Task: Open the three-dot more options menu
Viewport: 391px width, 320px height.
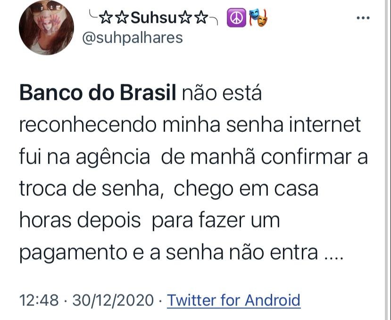Action: click(x=363, y=18)
